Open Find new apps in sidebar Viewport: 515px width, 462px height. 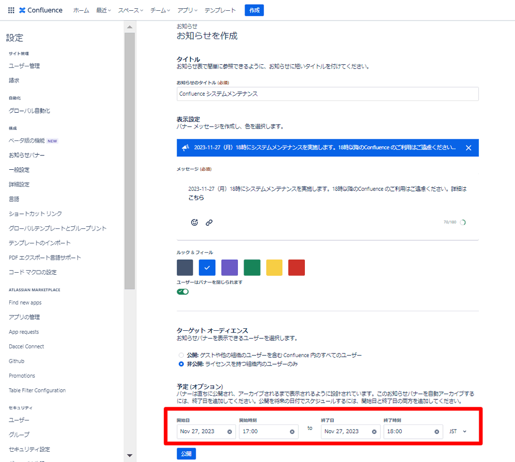(x=25, y=303)
